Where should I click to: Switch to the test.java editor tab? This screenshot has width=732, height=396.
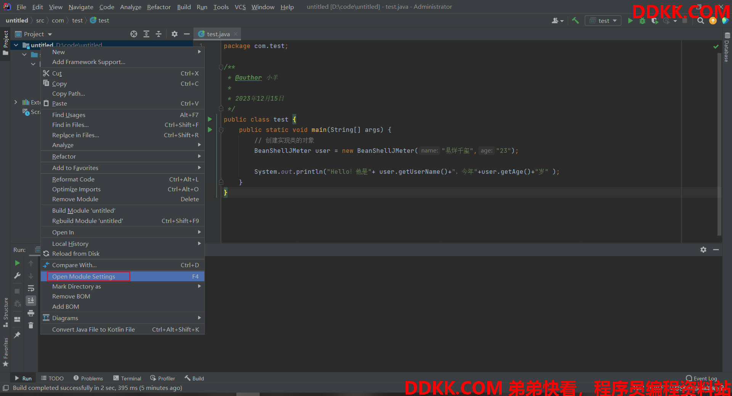pos(218,34)
